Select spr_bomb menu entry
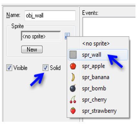The height and width of the screenshot is (124, 139). click(98, 88)
